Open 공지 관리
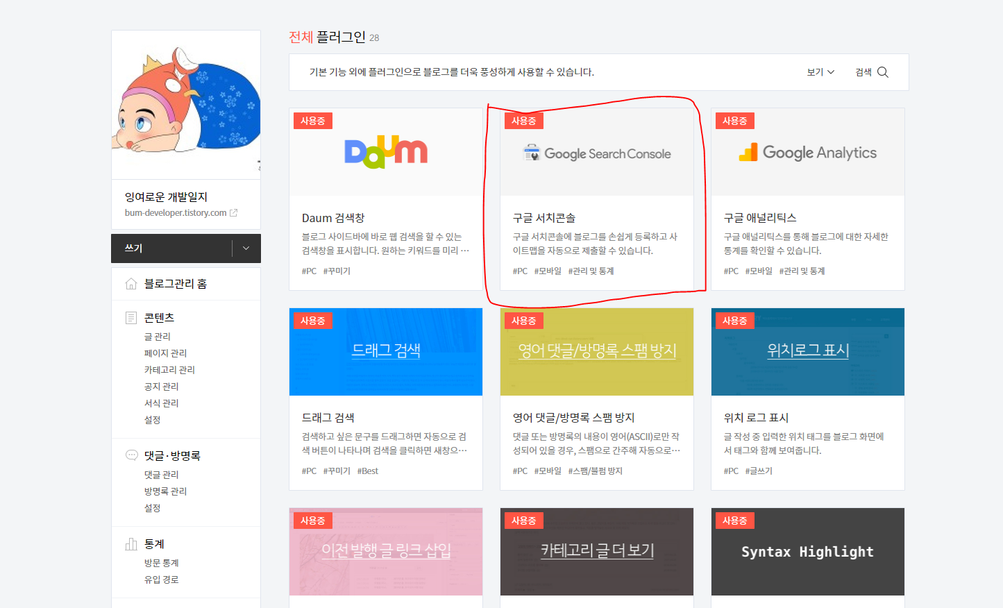The width and height of the screenshot is (1003, 608). point(161,387)
